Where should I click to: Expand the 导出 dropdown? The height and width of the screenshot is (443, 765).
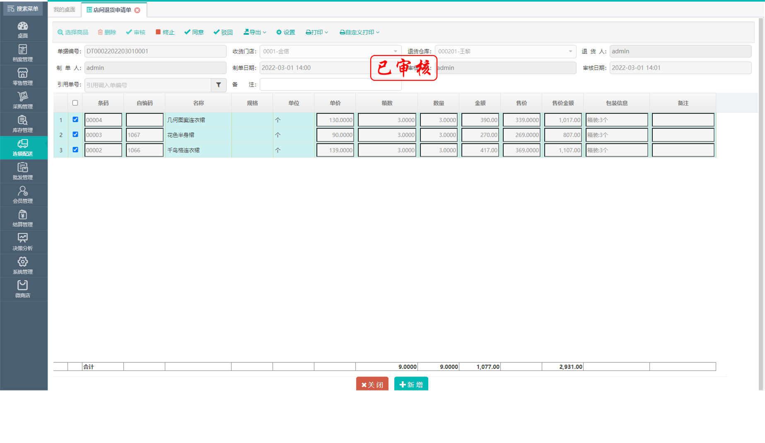click(255, 32)
